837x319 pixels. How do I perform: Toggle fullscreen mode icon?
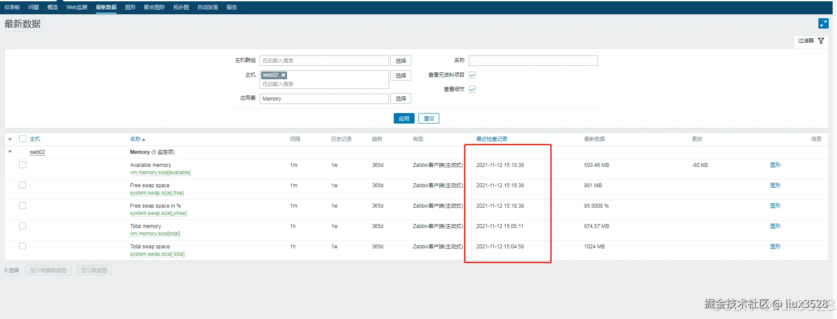coord(823,23)
